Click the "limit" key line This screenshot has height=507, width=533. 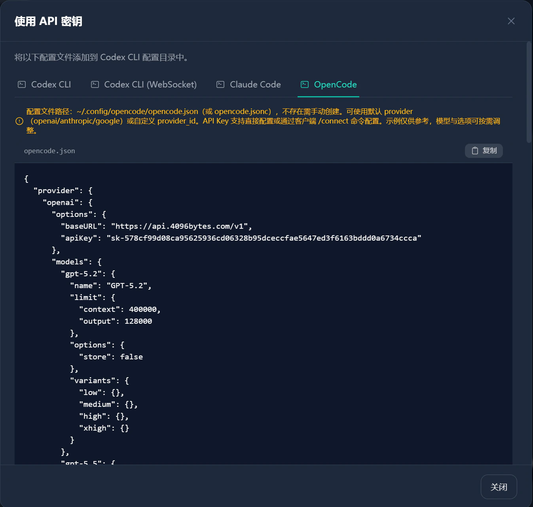click(x=93, y=298)
